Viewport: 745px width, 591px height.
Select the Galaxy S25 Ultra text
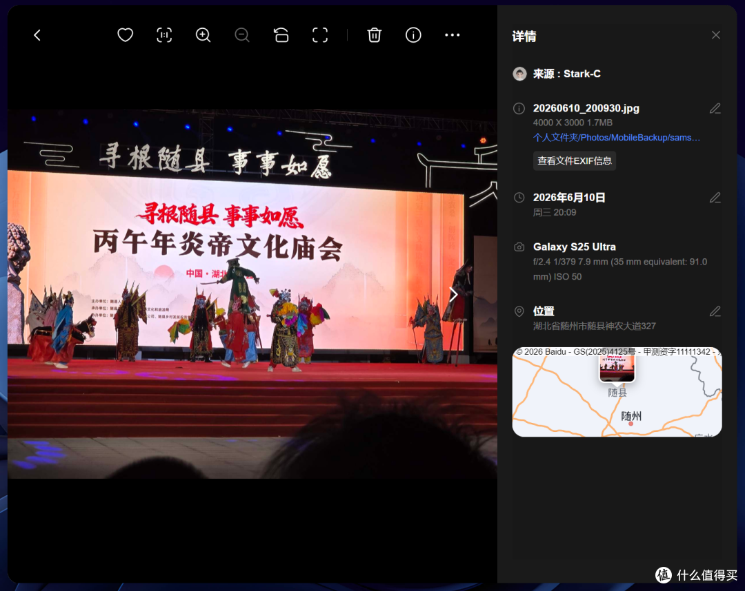click(575, 247)
